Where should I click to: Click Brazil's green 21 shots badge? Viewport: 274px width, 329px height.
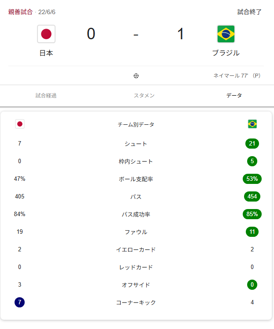pyautogui.click(x=252, y=144)
